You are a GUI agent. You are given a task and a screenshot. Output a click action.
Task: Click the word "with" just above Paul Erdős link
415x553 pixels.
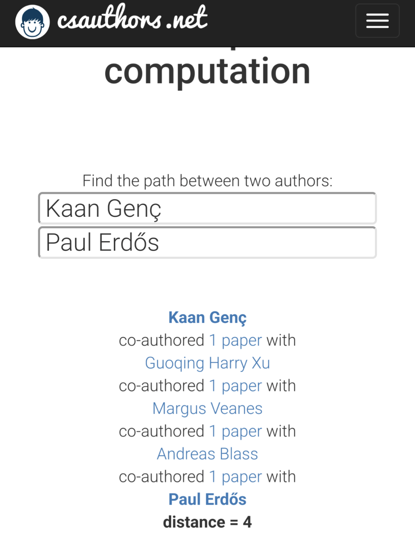click(x=281, y=477)
